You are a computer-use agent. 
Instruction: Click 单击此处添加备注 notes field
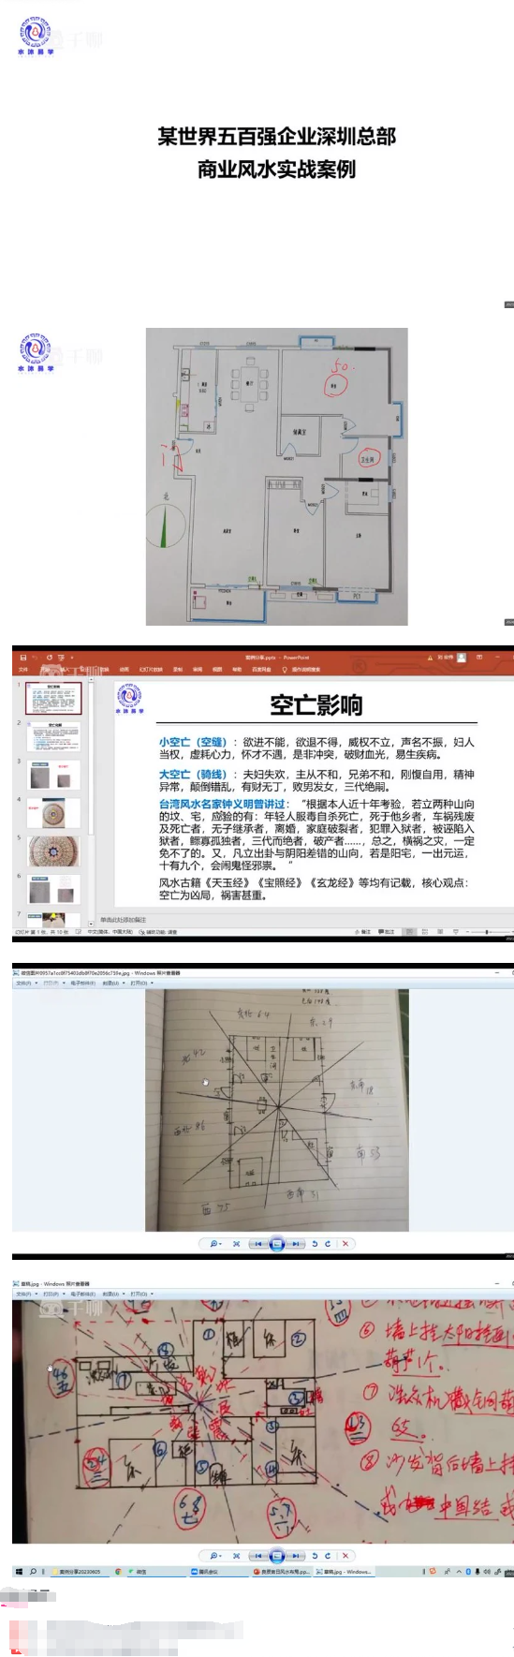(124, 920)
